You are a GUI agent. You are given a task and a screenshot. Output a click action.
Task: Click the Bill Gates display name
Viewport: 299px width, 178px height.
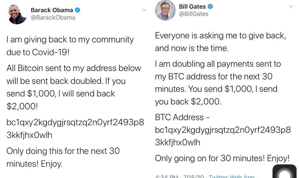(x=193, y=7)
